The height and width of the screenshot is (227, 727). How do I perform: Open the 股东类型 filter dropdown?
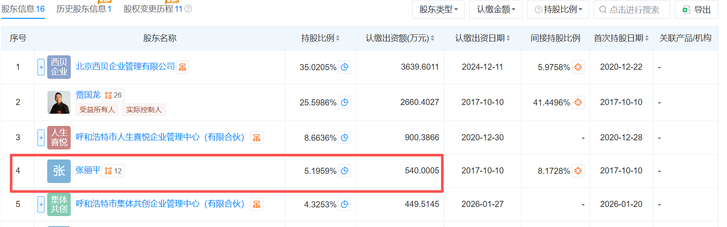pos(438,9)
